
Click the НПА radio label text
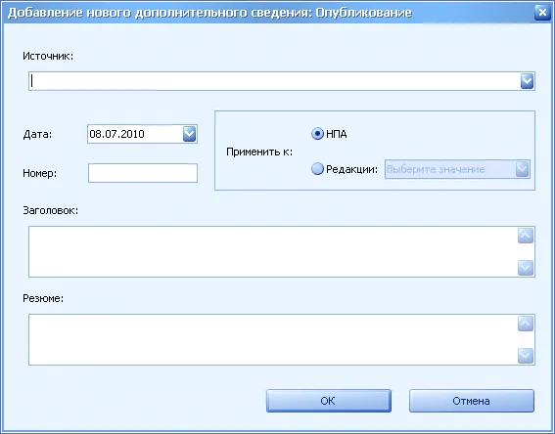(x=337, y=134)
